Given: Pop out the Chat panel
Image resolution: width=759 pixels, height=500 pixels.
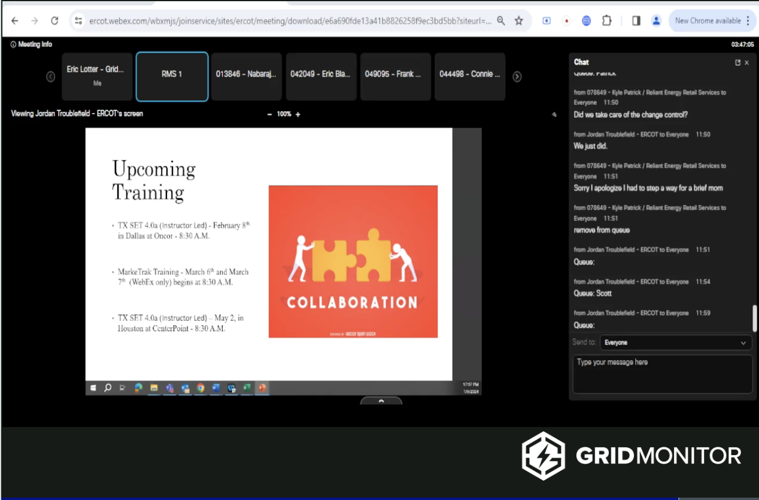Looking at the screenshot, I should coord(739,62).
